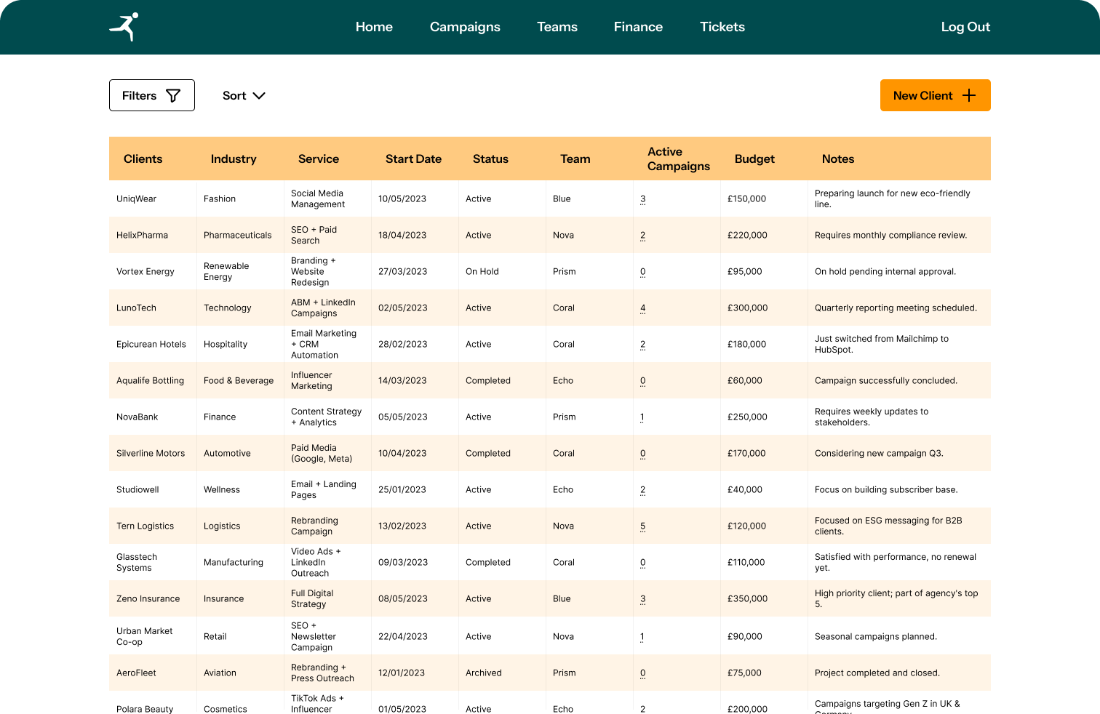This screenshot has width=1100, height=714.
Task: Click the plus icon on New Client
Action: click(x=969, y=96)
